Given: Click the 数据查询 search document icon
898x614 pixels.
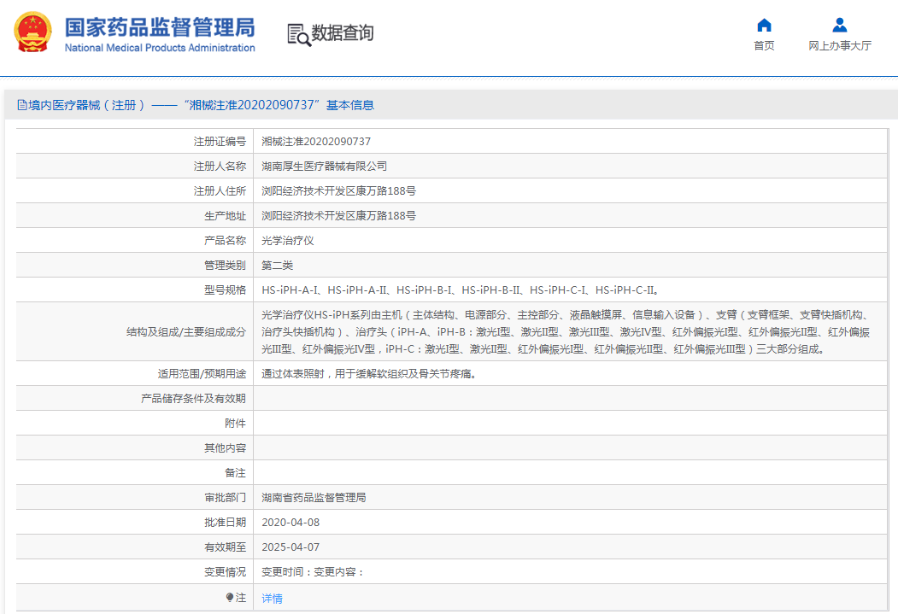Looking at the screenshot, I should pos(298,34).
